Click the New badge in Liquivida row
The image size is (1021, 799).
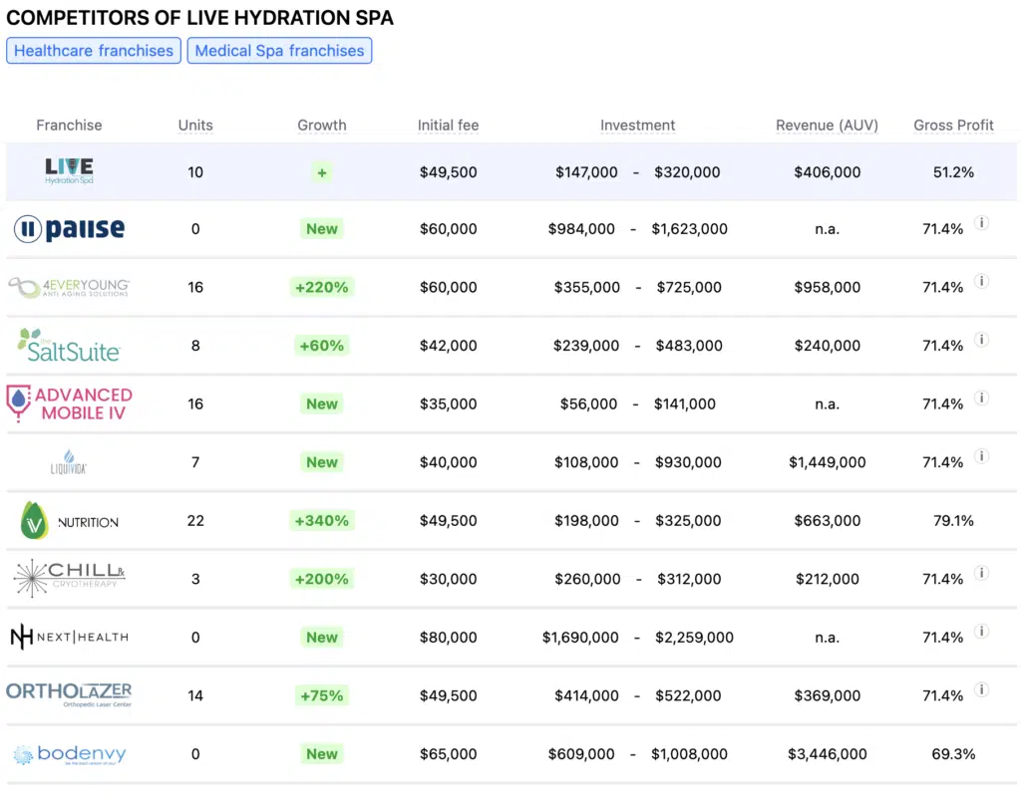[322, 462]
